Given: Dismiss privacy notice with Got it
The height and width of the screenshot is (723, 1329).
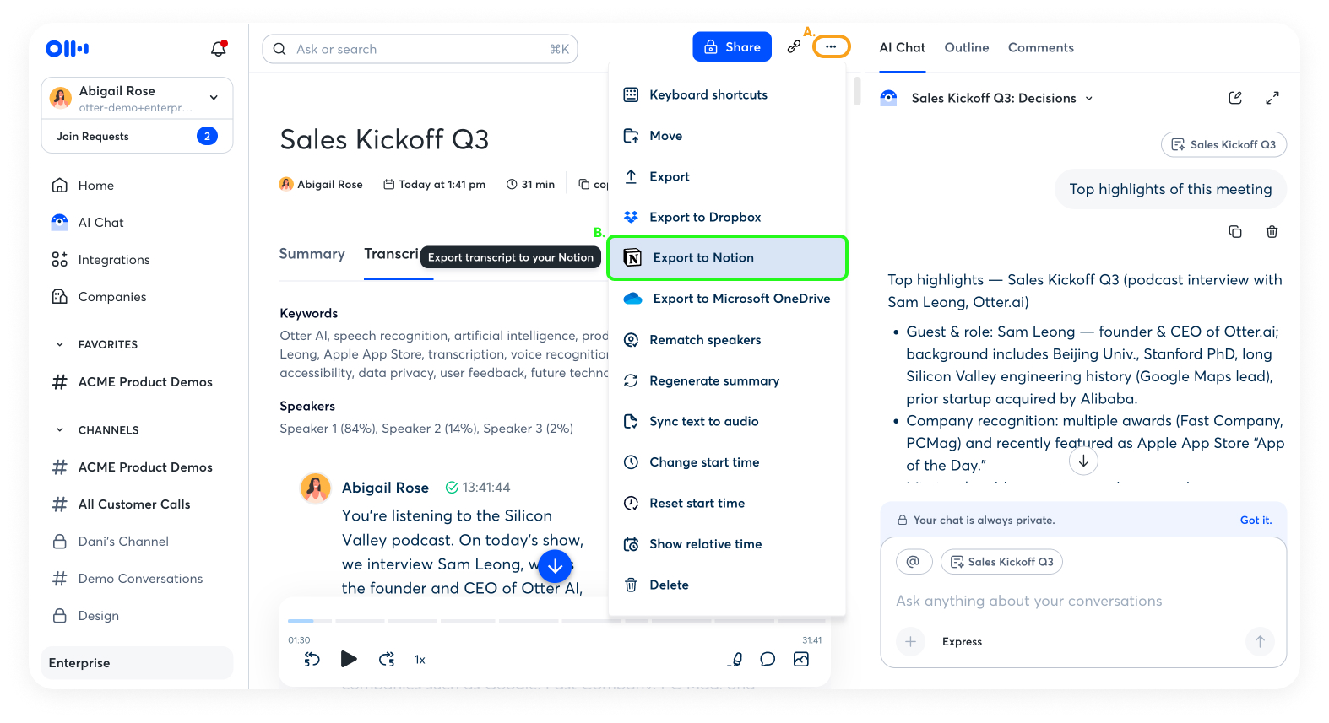Looking at the screenshot, I should pos(1256,521).
